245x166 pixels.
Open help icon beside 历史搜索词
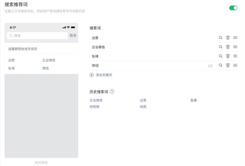(112, 91)
